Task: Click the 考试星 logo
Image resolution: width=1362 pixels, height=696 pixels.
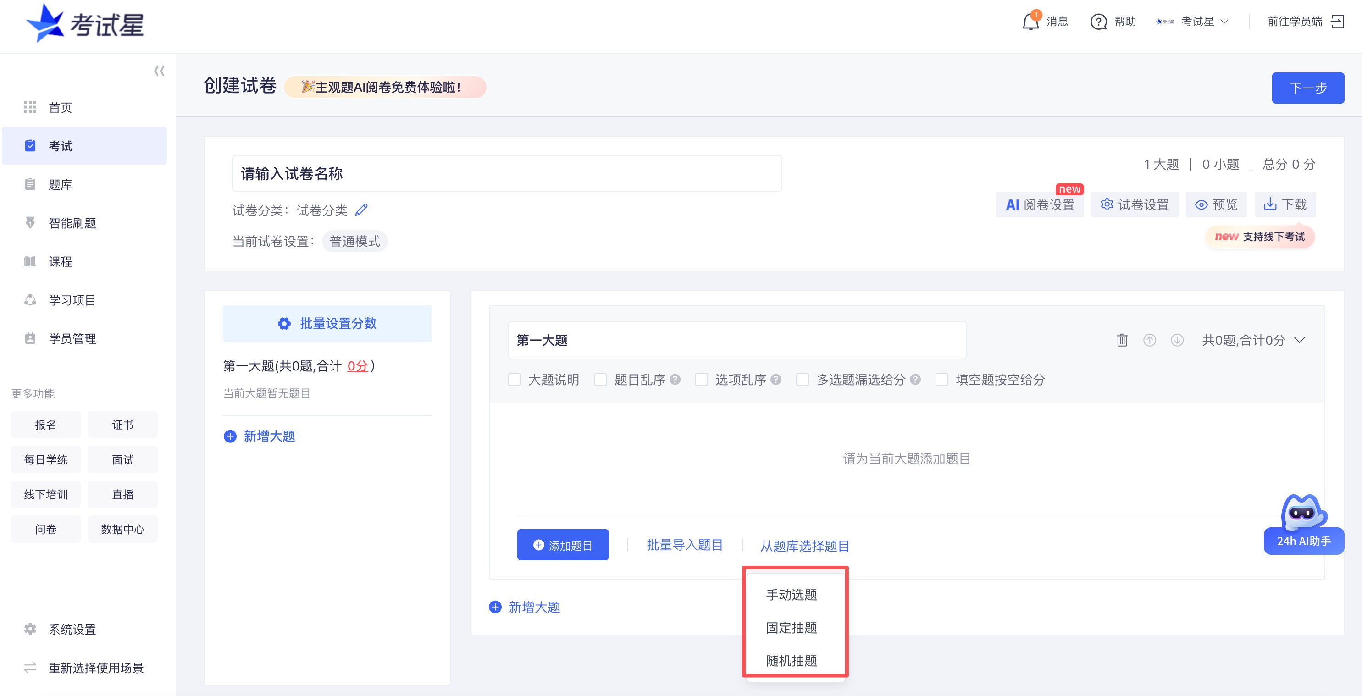Action: pyautogui.click(x=85, y=24)
